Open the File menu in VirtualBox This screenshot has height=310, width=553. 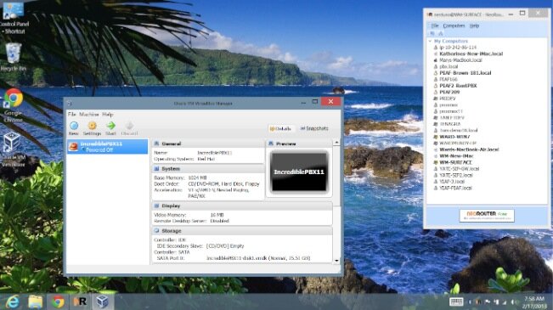(71, 115)
